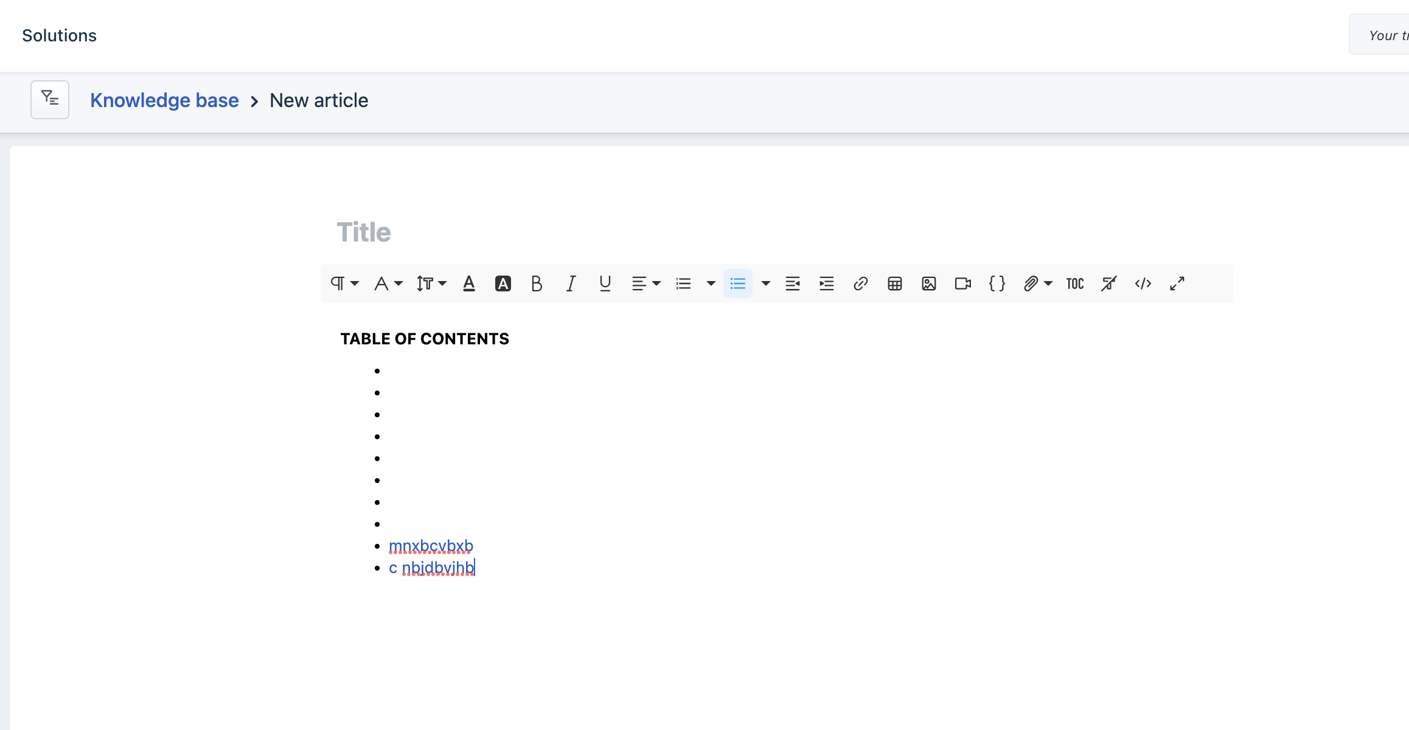The image size is (1409, 730).
Task: Open the mnxbcvbxb contents link
Action: coord(431,546)
